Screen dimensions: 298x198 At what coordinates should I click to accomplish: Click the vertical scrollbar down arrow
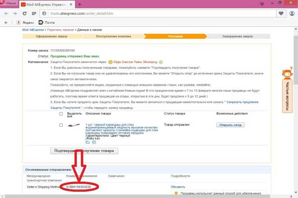pyautogui.click(x=296, y=192)
